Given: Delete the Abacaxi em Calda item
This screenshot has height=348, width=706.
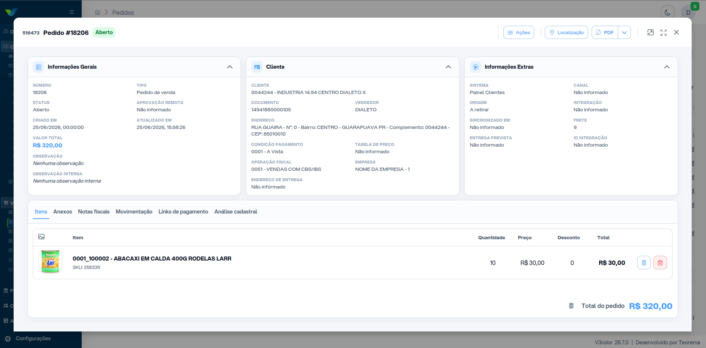Looking at the screenshot, I should (660, 263).
